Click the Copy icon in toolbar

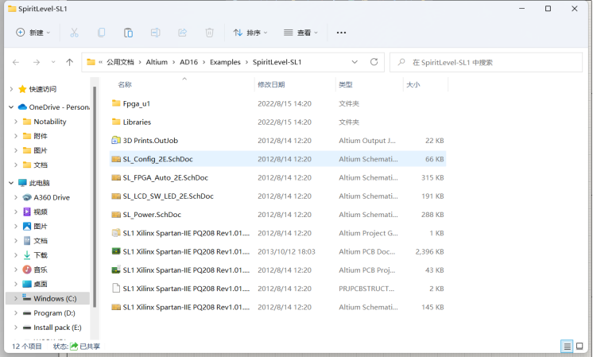point(101,33)
